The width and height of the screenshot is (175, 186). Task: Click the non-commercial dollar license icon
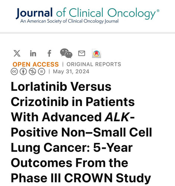32,71
